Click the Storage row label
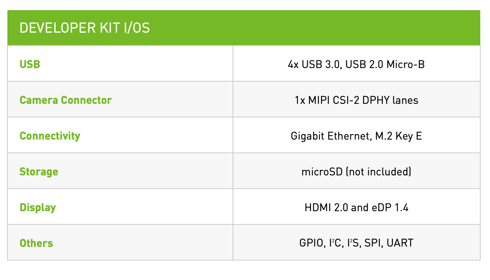The height and width of the screenshot is (280, 490). click(39, 171)
